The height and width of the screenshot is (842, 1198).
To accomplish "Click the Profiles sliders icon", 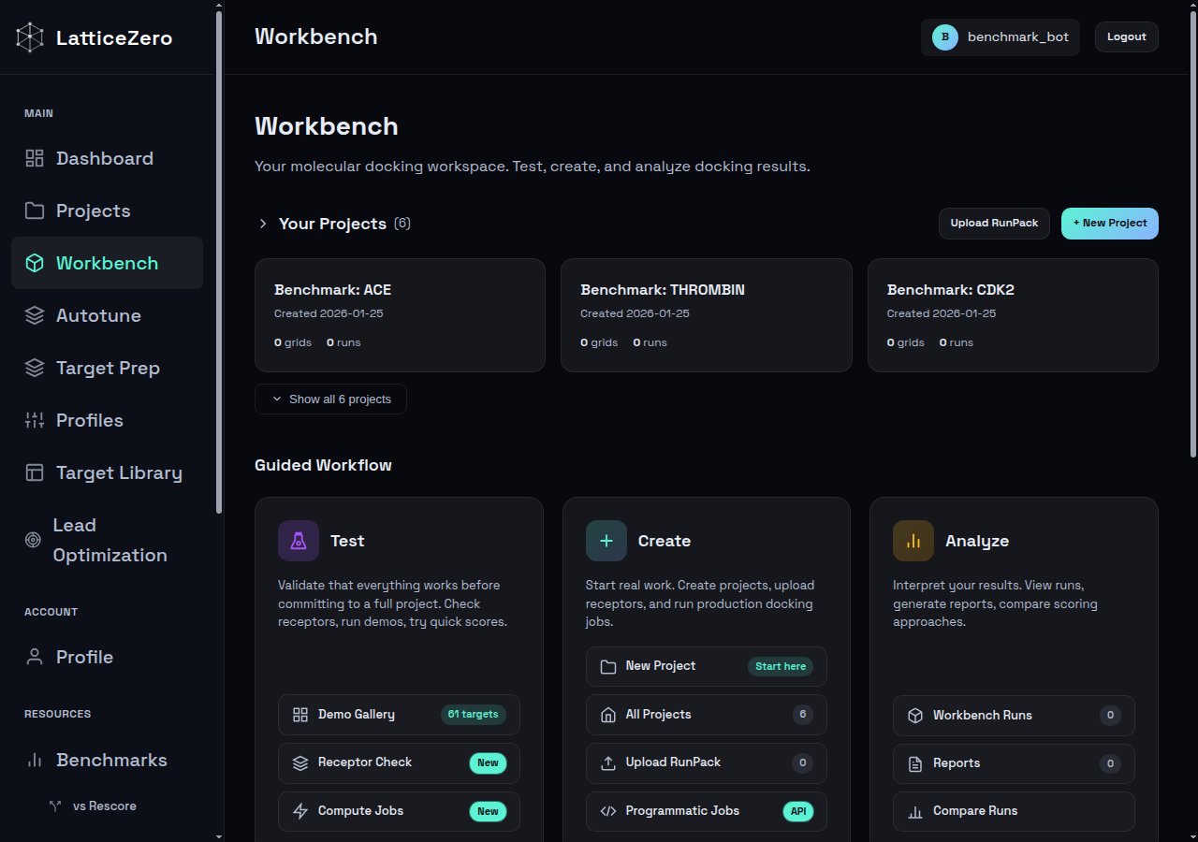I will [x=35, y=420].
